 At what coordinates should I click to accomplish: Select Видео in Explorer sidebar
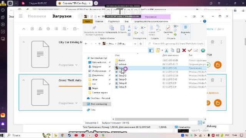pos(95,88)
